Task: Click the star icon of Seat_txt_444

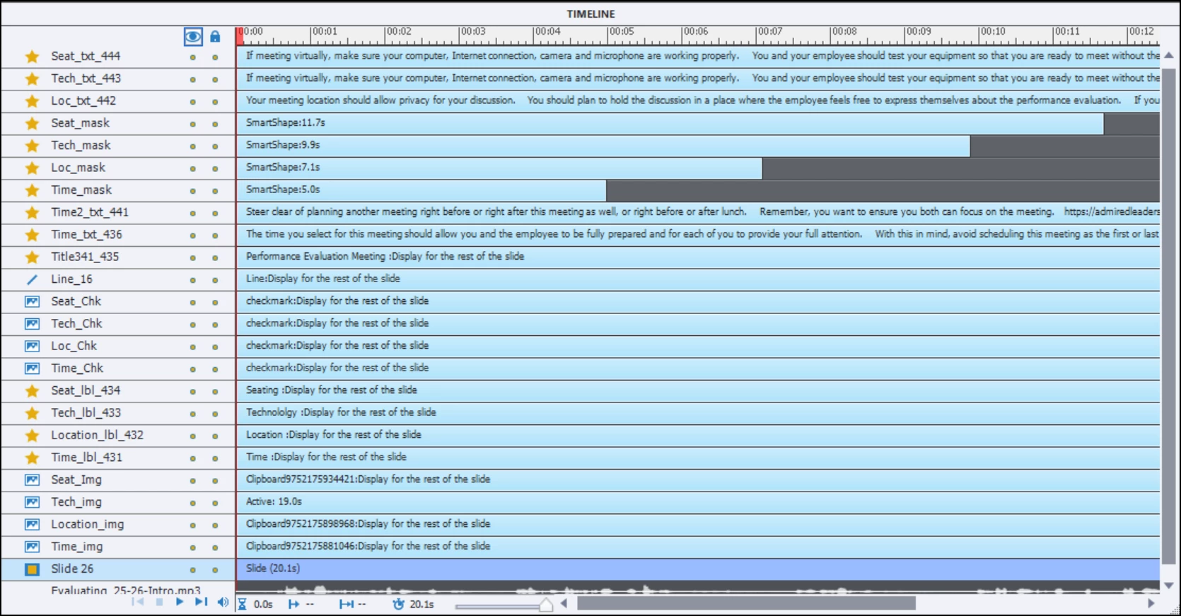Action: pos(32,57)
